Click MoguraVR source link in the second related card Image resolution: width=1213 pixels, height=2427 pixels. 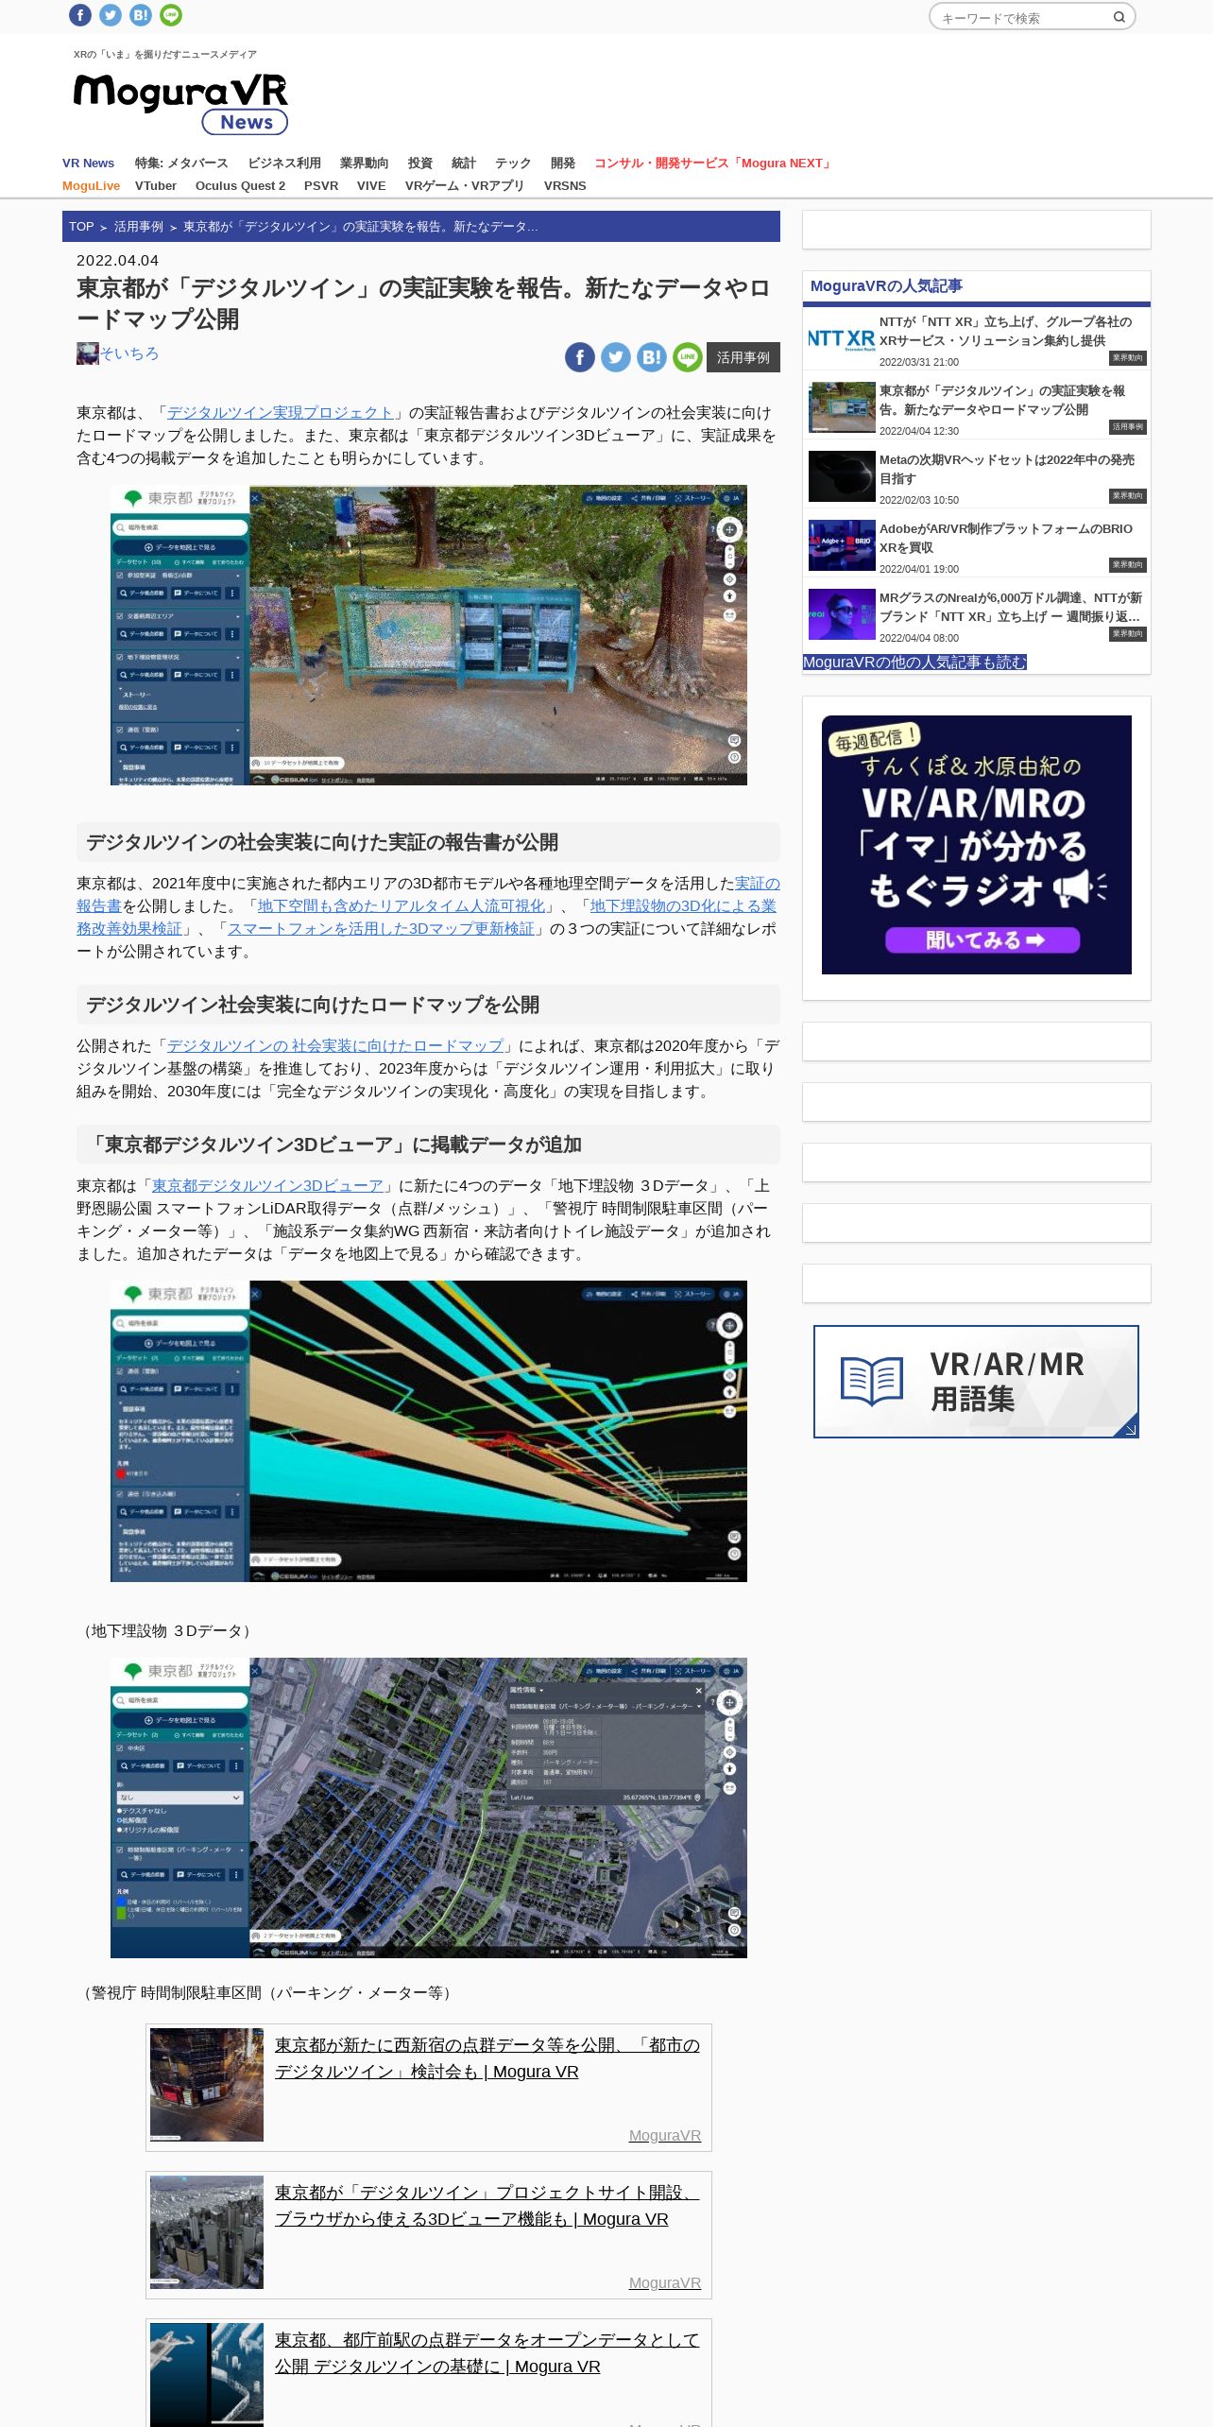pos(665,2282)
